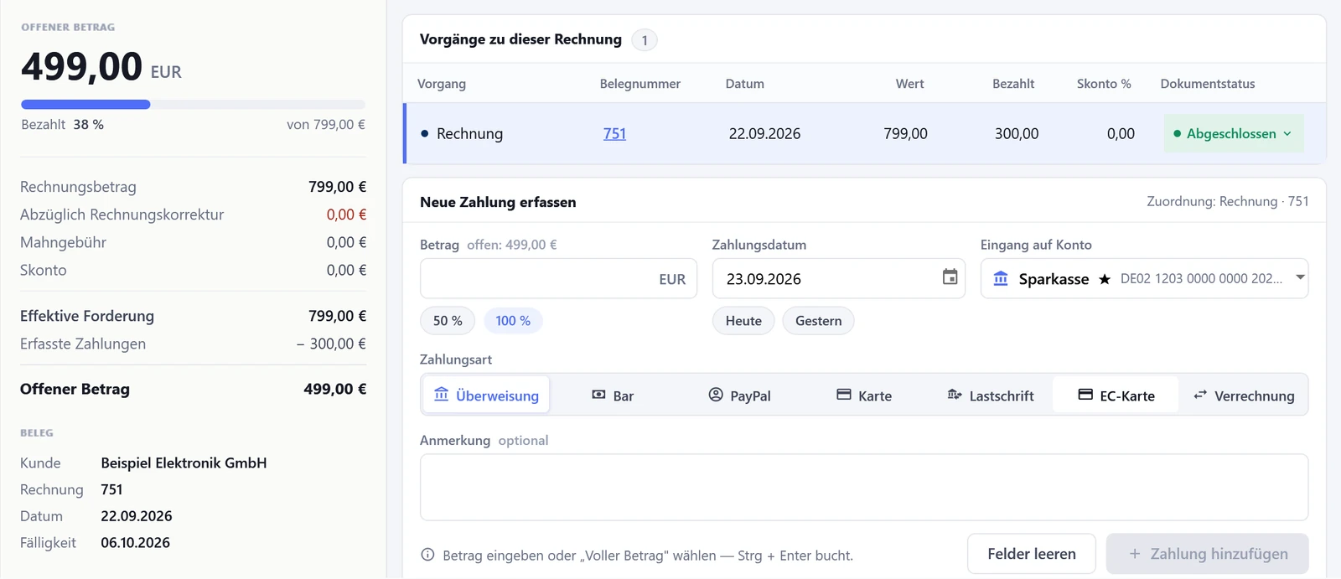The width and height of the screenshot is (1341, 579).
Task: Click the EC-Karte card icon
Action: (1085, 395)
